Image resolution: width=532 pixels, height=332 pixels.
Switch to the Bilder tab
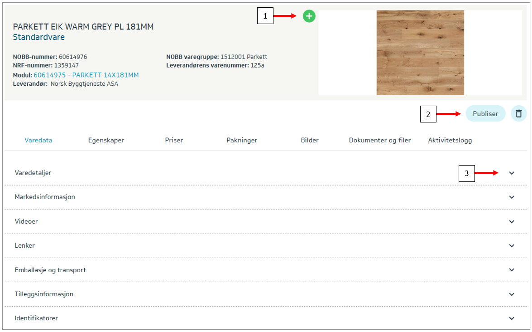pos(310,140)
